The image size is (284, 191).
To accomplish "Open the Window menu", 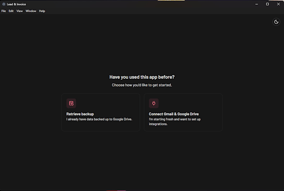I will pos(31,11).
